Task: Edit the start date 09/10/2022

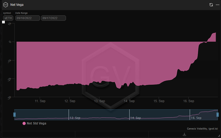Action: [x=28, y=18]
